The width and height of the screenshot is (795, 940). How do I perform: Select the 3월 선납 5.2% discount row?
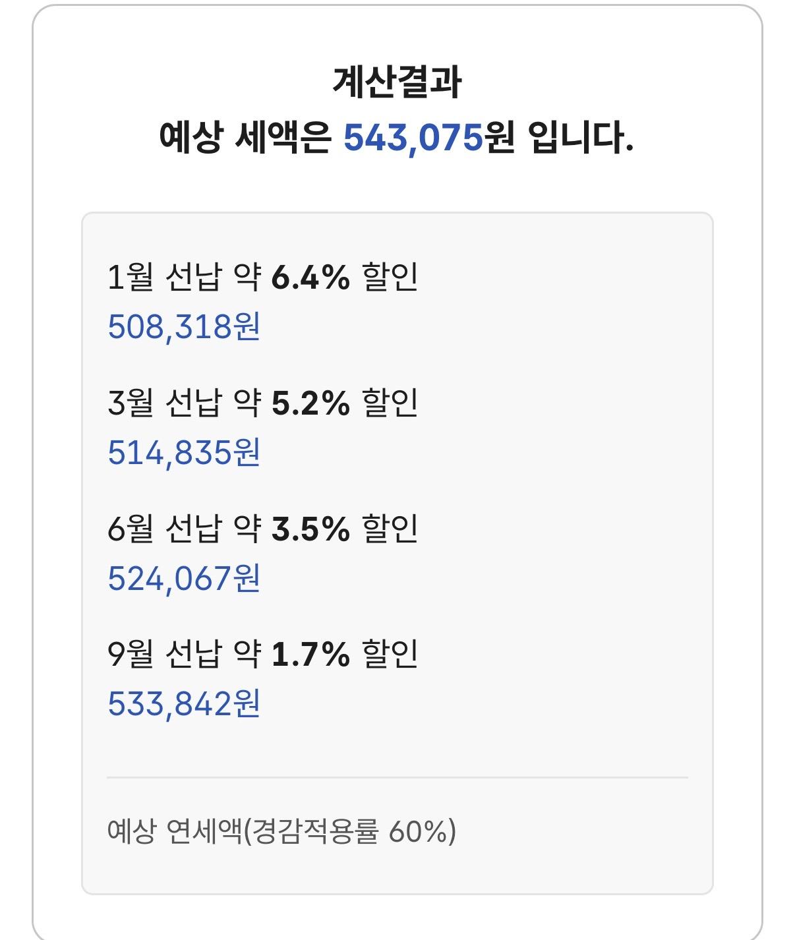coord(262,403)
